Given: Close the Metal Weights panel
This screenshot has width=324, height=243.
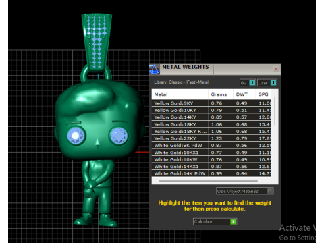Looking at the screenshot, I should point(276,69).
